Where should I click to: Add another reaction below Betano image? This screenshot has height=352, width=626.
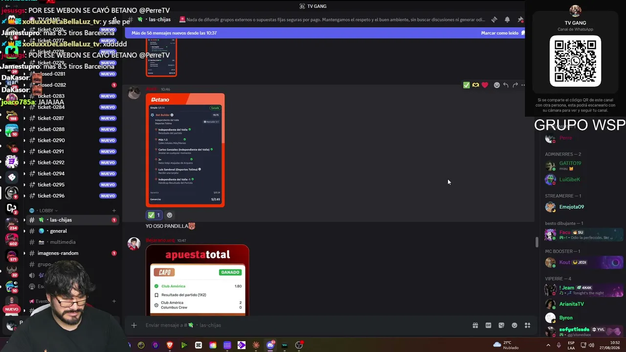tap(170, 215)
